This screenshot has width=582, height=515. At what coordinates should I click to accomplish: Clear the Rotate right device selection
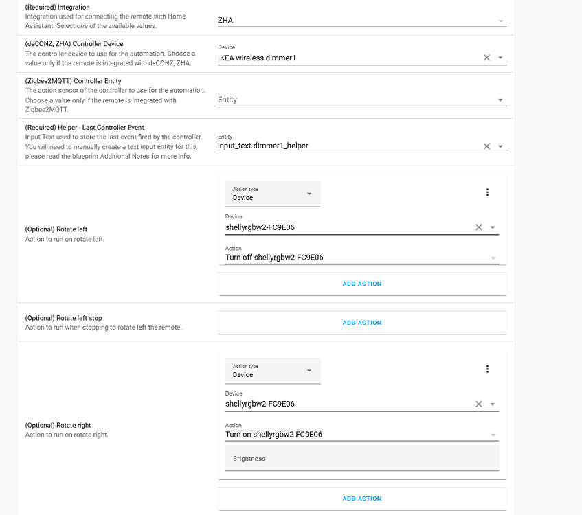pyautogui.click(x=479, y=404)
